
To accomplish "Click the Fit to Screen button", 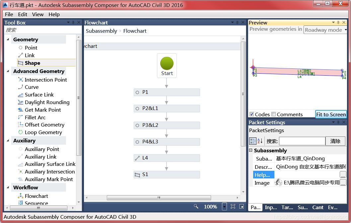I will pos(331,114).
